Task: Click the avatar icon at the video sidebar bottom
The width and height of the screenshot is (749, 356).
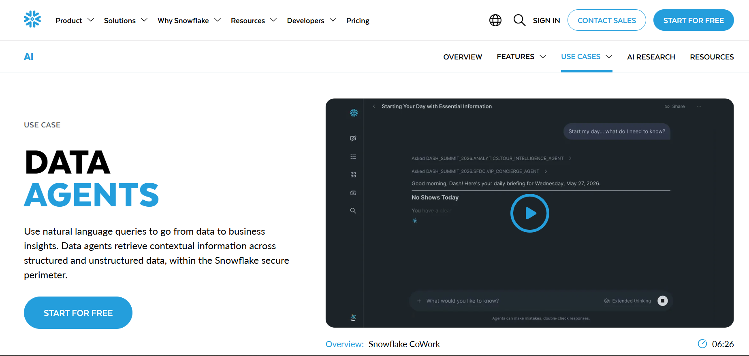Action: (353, 318)
